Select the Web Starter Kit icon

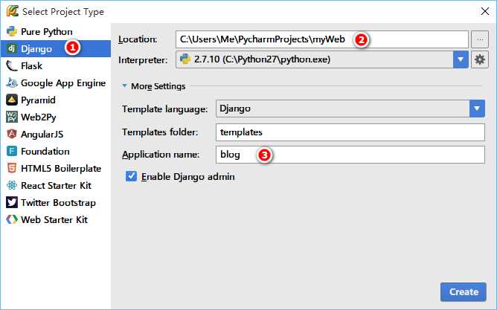point(12,219)
